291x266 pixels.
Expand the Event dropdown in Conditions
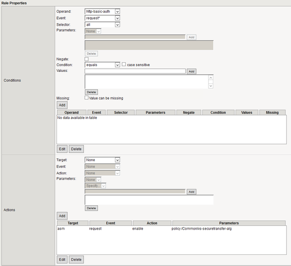point(102,18)
